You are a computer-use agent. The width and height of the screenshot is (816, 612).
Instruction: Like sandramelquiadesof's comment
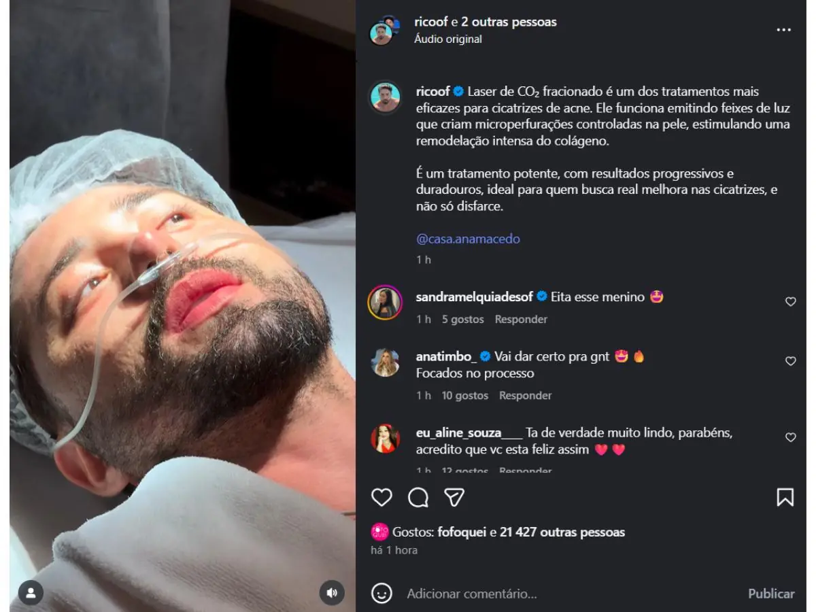pos(790,302)
